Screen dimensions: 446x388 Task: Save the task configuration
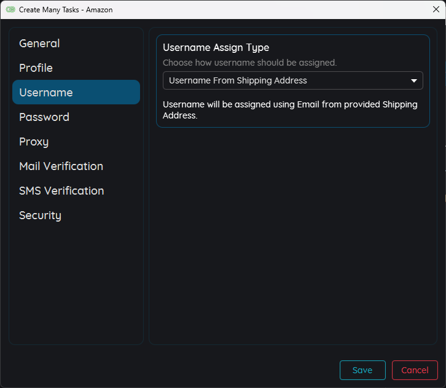coord(362,370)
